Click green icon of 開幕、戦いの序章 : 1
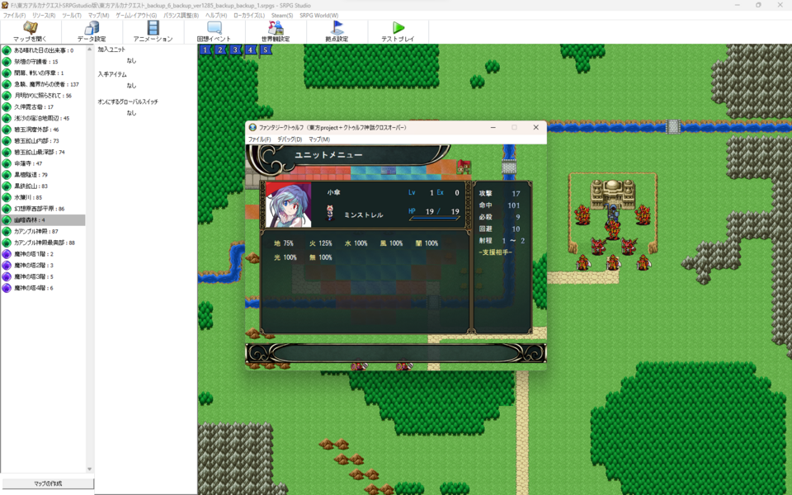Screen dimensions: 792x495 click(7, 73)
